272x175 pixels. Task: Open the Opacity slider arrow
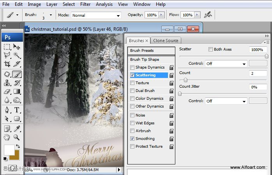click(161, 15)
